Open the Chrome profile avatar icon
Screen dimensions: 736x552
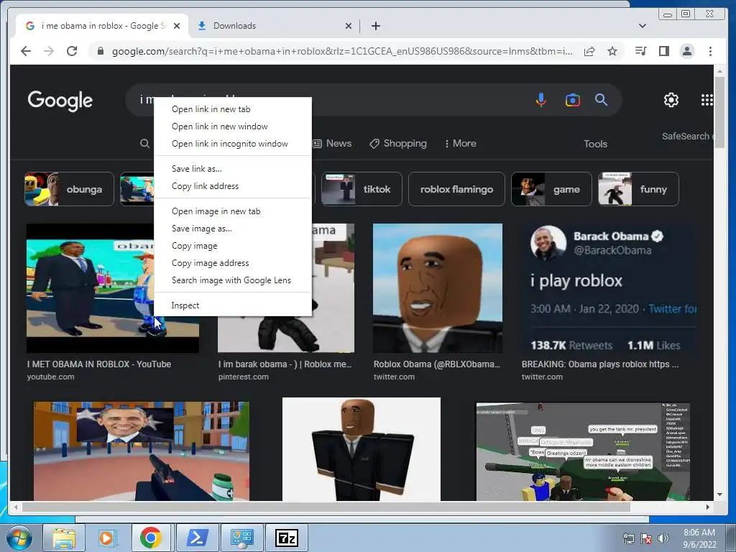pyautogui.click(x=686, y=51)
